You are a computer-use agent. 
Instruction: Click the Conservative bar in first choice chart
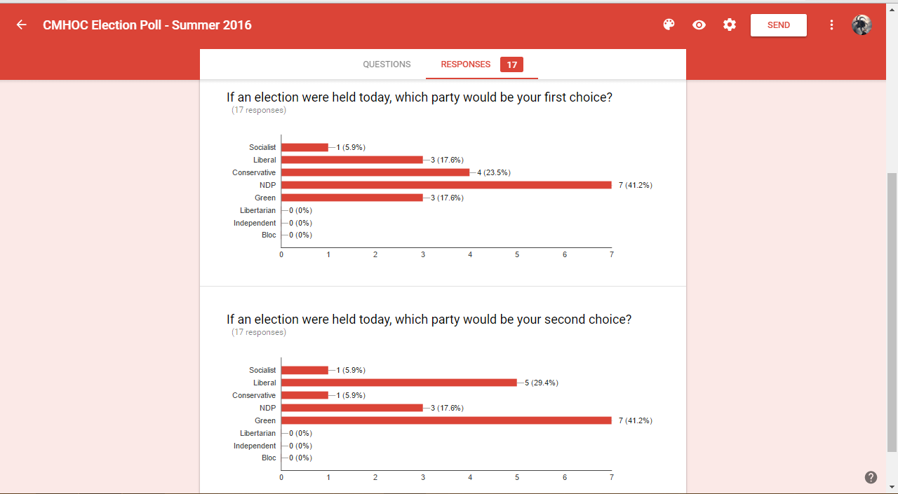(x=375, y=172)
